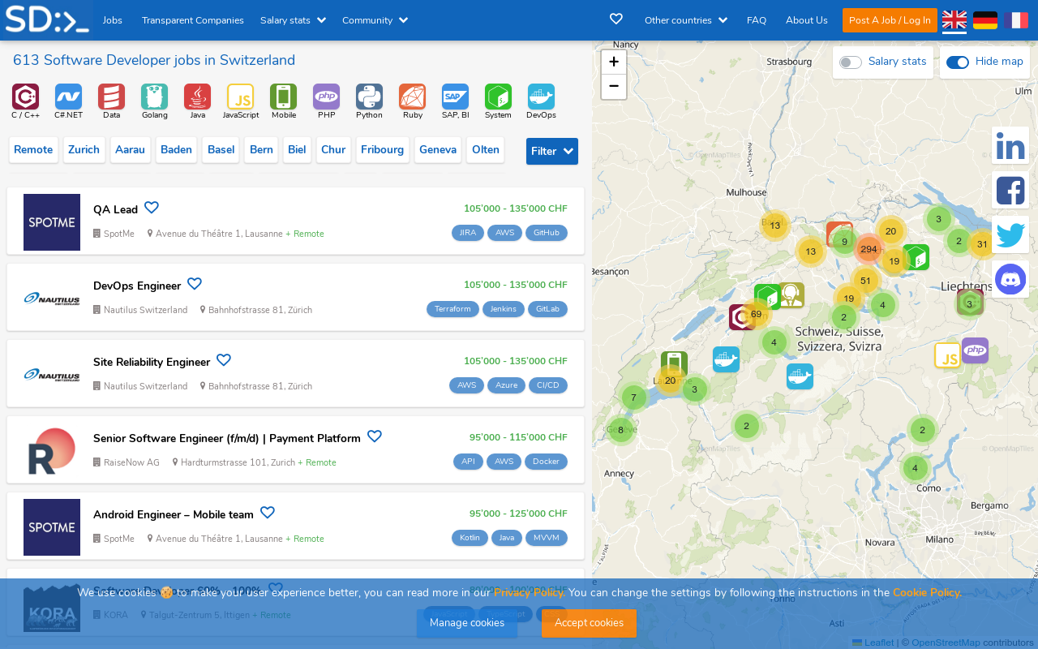Open Transparent Companies page
The image size is (1038, 649).
pyautogui.click(x=193, y=20)
